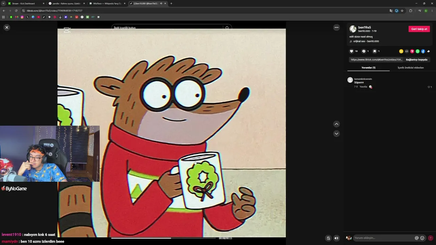Image resolution: width=436 pixels, height=245 pixels.
Task: Copy the video URL text in the share box
Action: click(x=376, y=60)
